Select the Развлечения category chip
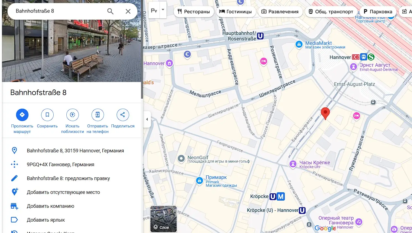412x233 pixels. [x=280, y=11]
